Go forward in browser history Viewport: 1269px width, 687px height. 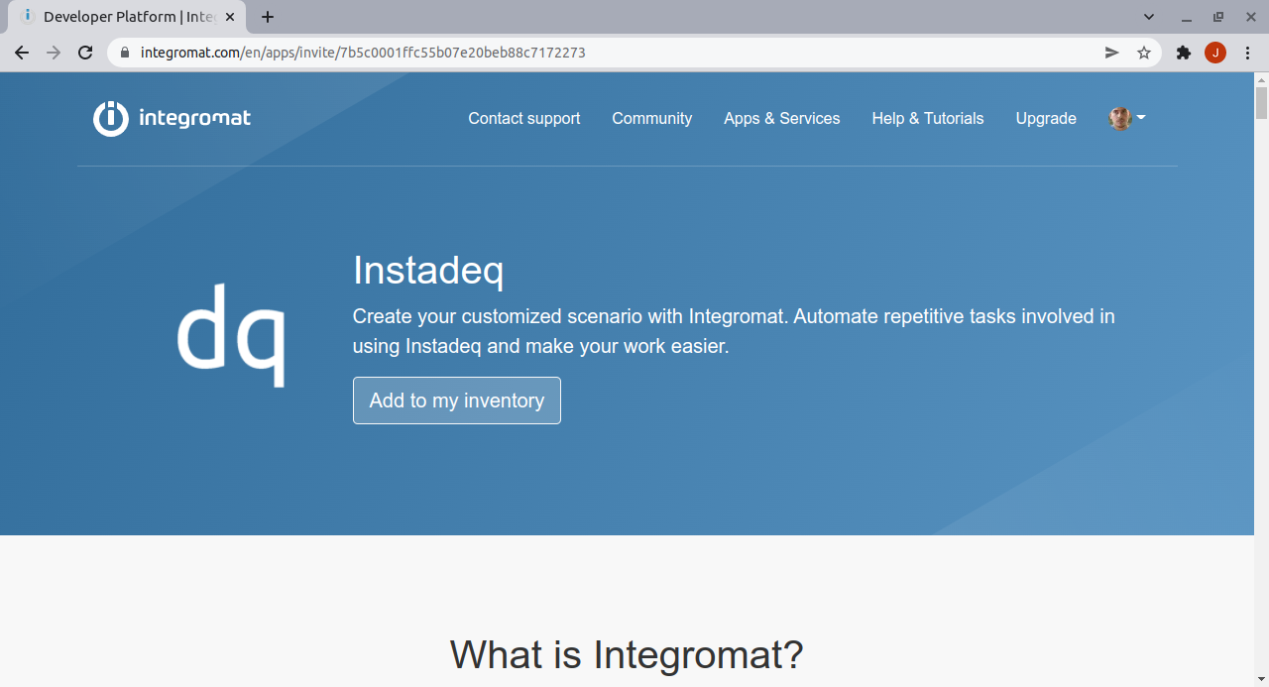point(54,53)
